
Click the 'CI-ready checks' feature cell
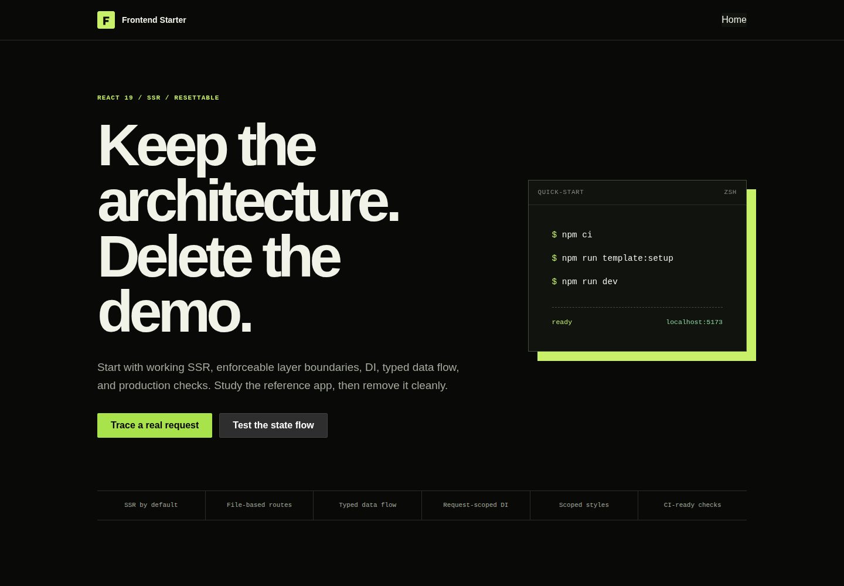(x=692, y=505)
